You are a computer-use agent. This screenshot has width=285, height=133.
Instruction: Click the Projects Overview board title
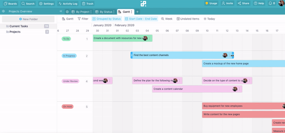(x=20, y=11)
